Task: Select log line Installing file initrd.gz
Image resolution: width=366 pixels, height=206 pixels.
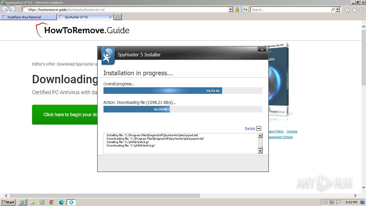Action: (x=128, y=142)
